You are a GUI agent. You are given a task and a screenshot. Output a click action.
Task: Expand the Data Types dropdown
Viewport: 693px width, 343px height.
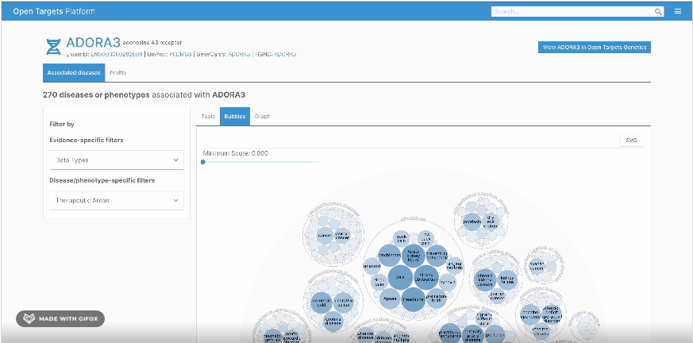117,160
